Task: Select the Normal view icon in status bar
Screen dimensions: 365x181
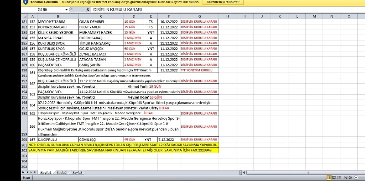Action: click(x=329, y=178)
